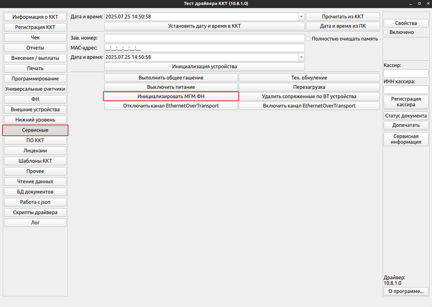Click 'Инициализировать МГМ ФН' button
The width and height of the screenshot is (432, 307).
tap(171, 97)
